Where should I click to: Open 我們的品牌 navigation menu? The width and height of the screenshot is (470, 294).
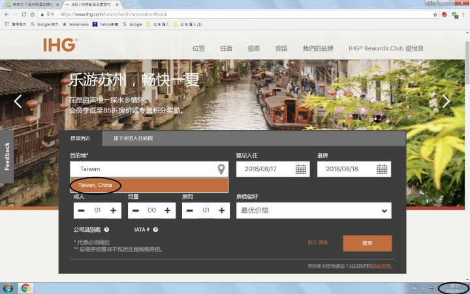(x=318, y=48)
